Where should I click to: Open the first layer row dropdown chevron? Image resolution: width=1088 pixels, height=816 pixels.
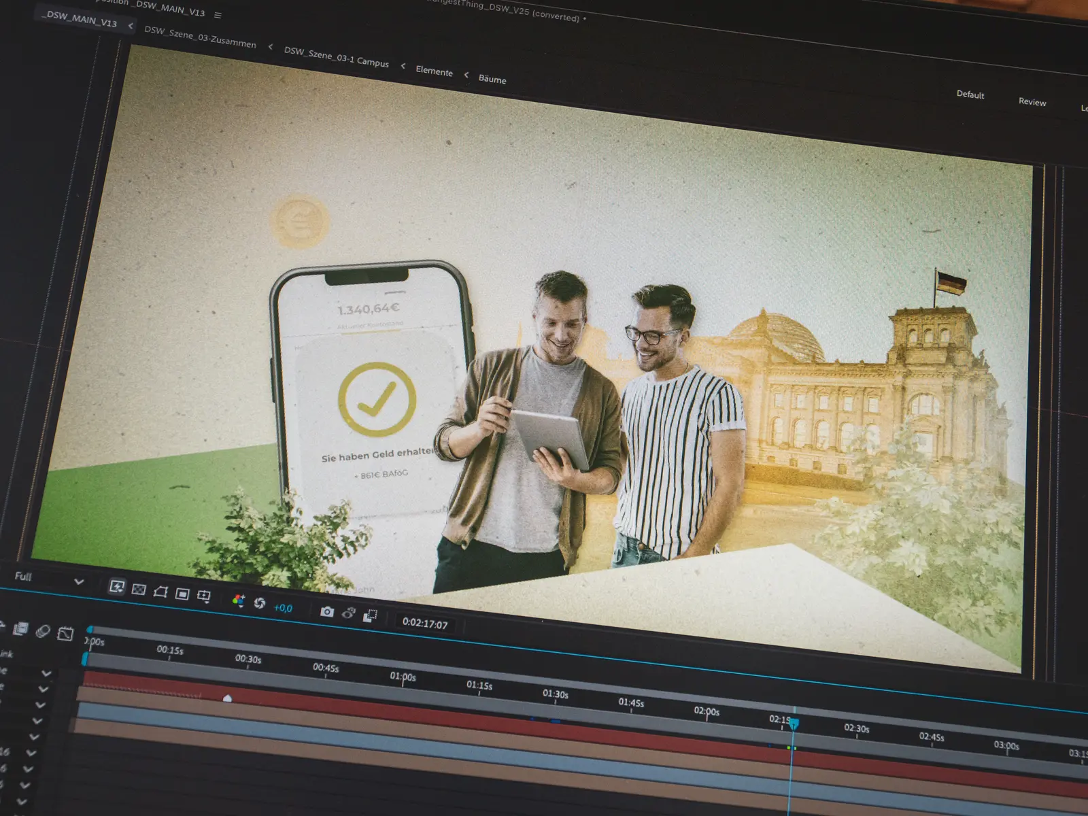pyautogui.click(x=46, y=673)
